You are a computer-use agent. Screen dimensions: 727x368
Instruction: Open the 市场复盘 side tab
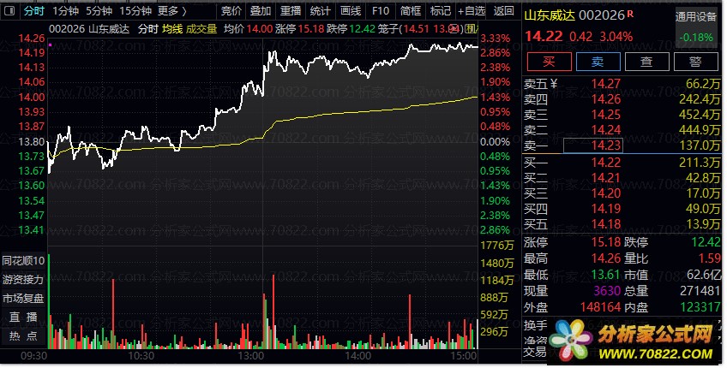(x=23, y=299)
